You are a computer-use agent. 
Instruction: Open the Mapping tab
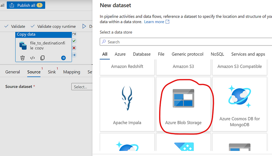pos(72,72)
